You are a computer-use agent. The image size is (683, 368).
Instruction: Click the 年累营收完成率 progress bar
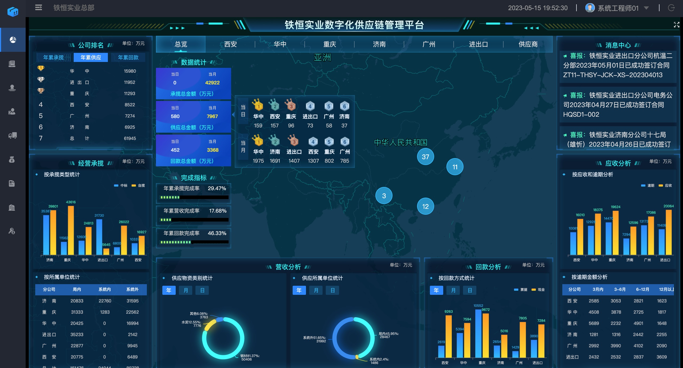pyautogui.click(x=194, y=220)
